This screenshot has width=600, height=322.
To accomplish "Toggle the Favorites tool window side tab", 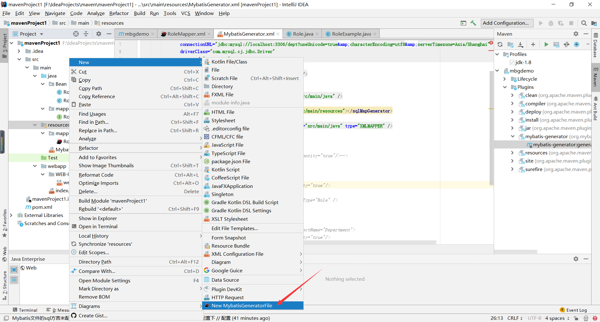I will pyautogui.click(x=4, y=223).
